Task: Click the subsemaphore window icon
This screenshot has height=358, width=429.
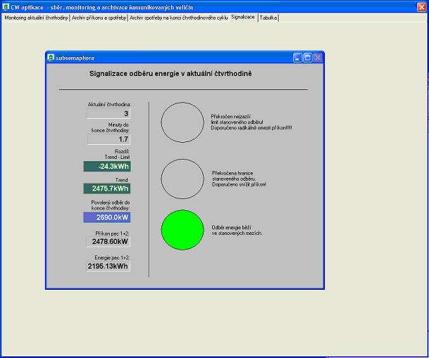Action: click(x=51, y=58)
